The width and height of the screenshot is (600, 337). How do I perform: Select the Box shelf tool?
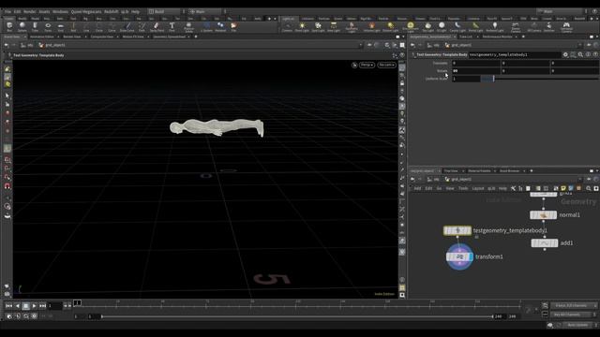9,27
